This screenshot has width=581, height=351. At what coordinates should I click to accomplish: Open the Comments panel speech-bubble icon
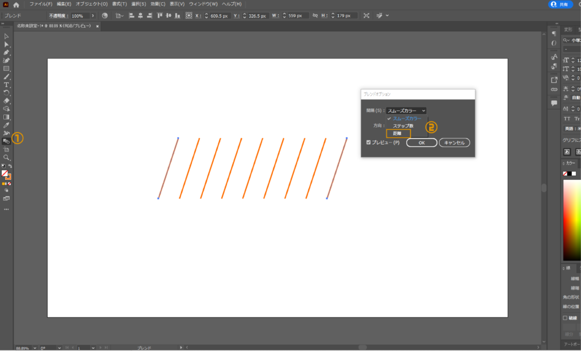click(554, 103)
